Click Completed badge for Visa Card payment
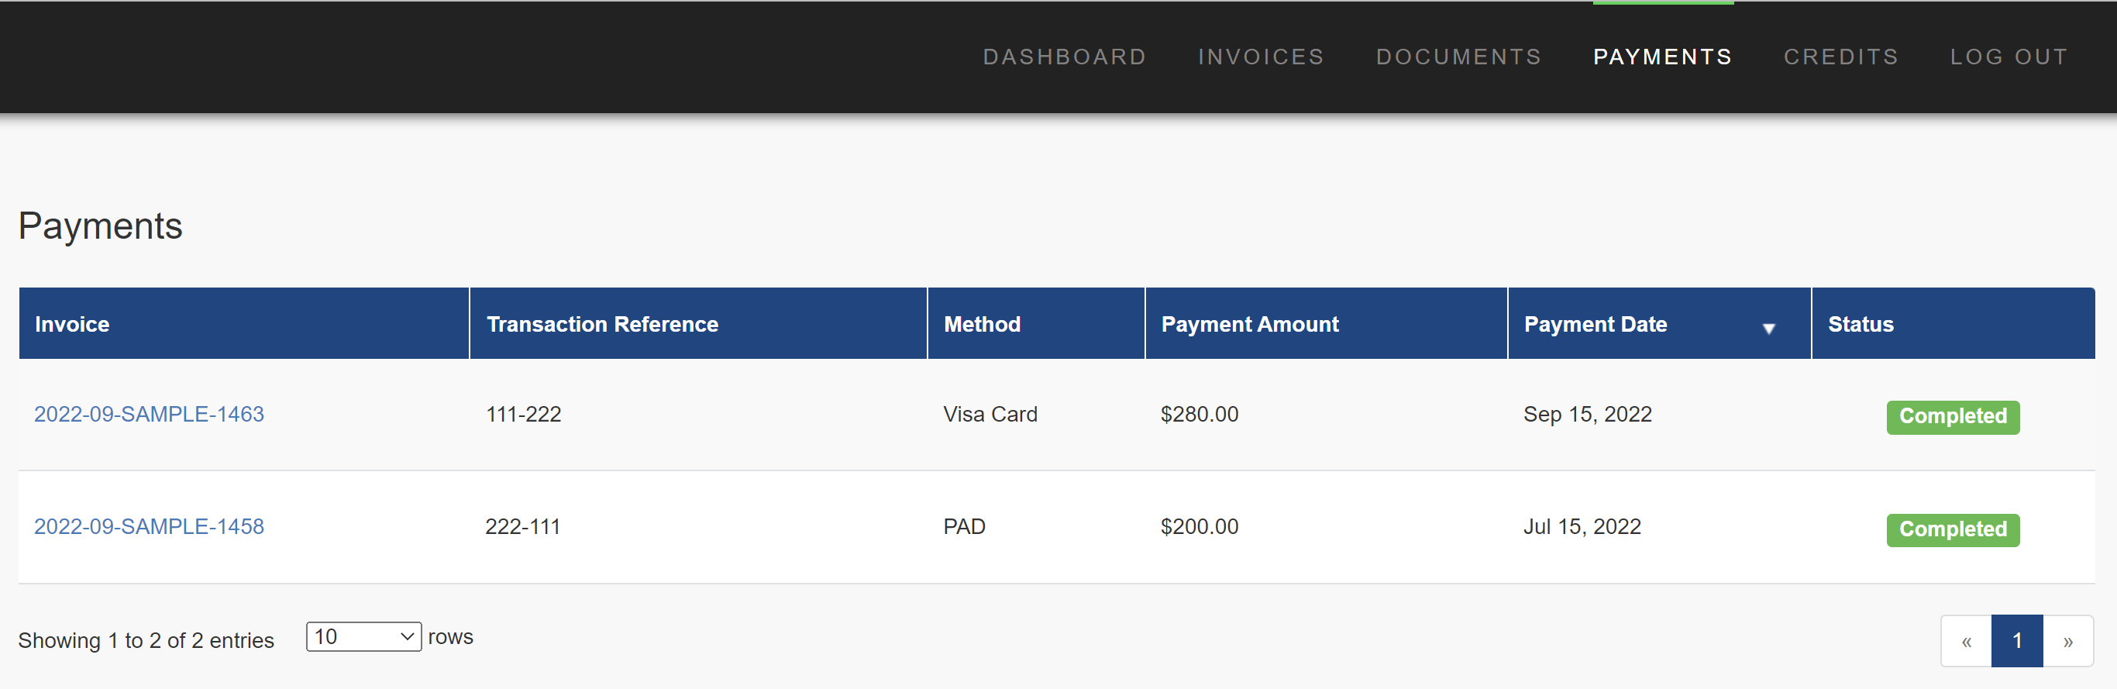 click(1953, 417)
